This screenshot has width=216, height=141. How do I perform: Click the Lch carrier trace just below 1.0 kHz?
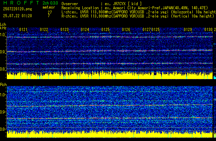[110, 37]
